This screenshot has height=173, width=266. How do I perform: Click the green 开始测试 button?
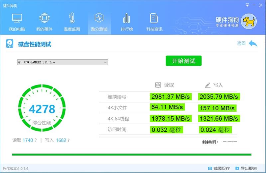pos(184,61)
